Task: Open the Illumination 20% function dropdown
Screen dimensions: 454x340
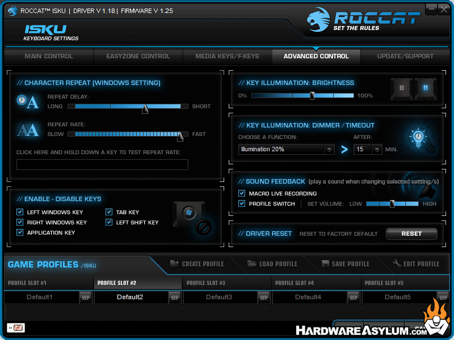Action: (286, 149)
